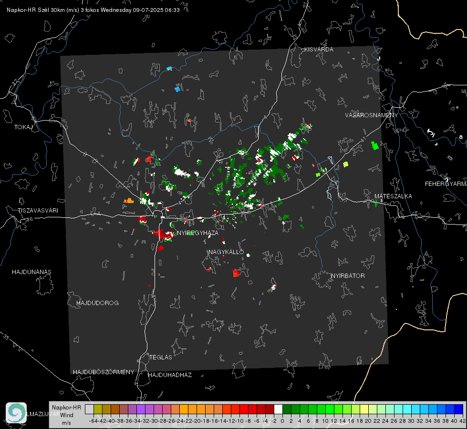Viewport: 467px width, 429px height.
Task: Pick the white legend swatch between -2 and 0
Action: click(x=278, y=409)
